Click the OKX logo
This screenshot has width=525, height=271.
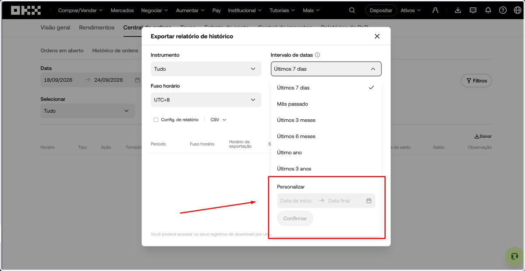[26, 10]
